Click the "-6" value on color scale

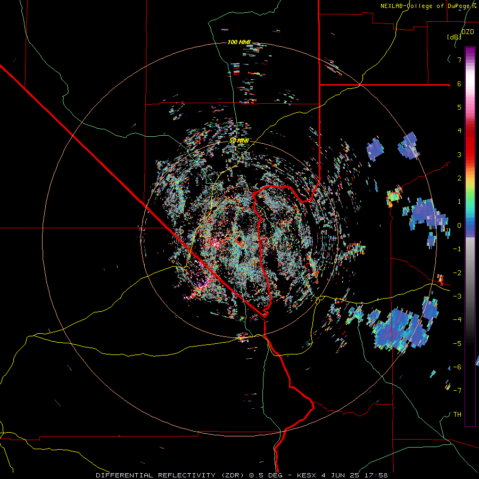point(457,367)
